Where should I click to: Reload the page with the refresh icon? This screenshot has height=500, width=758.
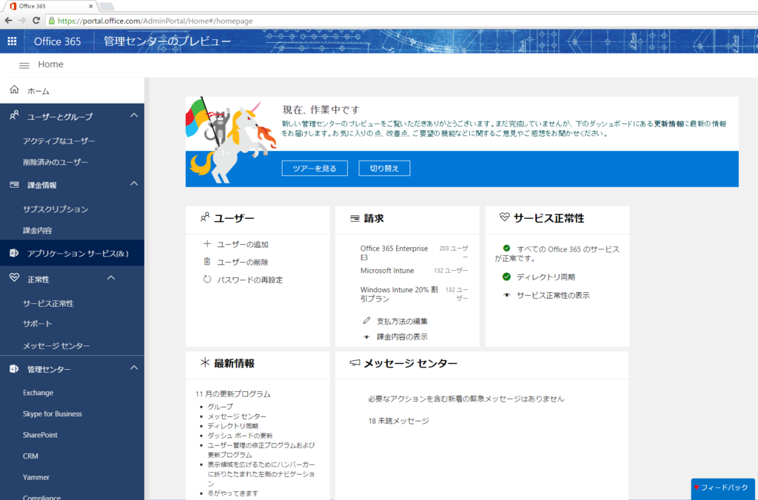tap(36, 20)
